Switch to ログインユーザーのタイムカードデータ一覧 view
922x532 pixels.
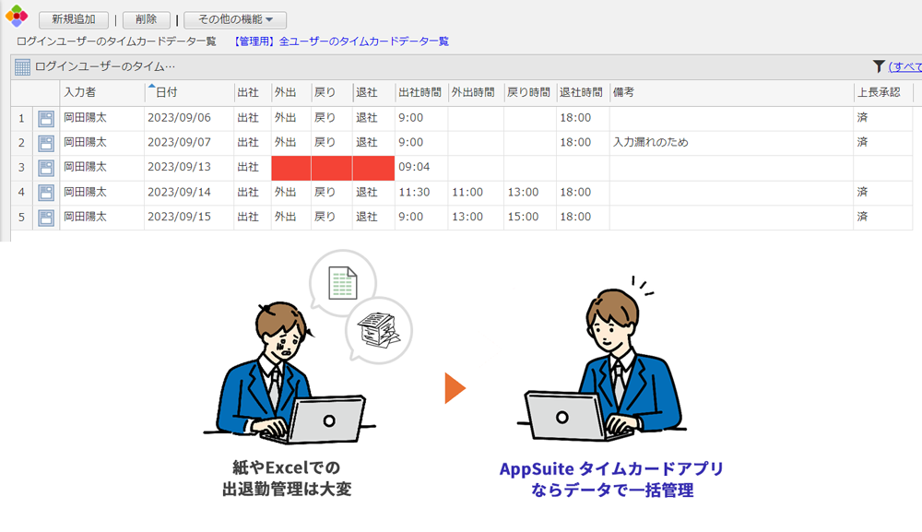point(116,41)
